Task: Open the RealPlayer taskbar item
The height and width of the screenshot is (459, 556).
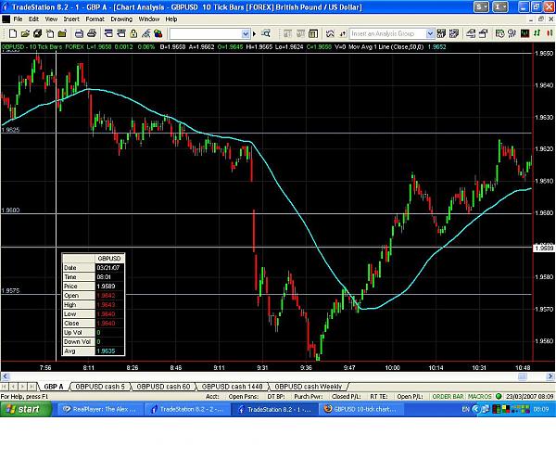Action: (x=100, y=409)
